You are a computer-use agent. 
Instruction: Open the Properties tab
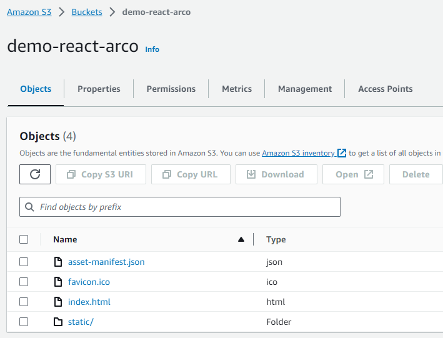(99, 89)
